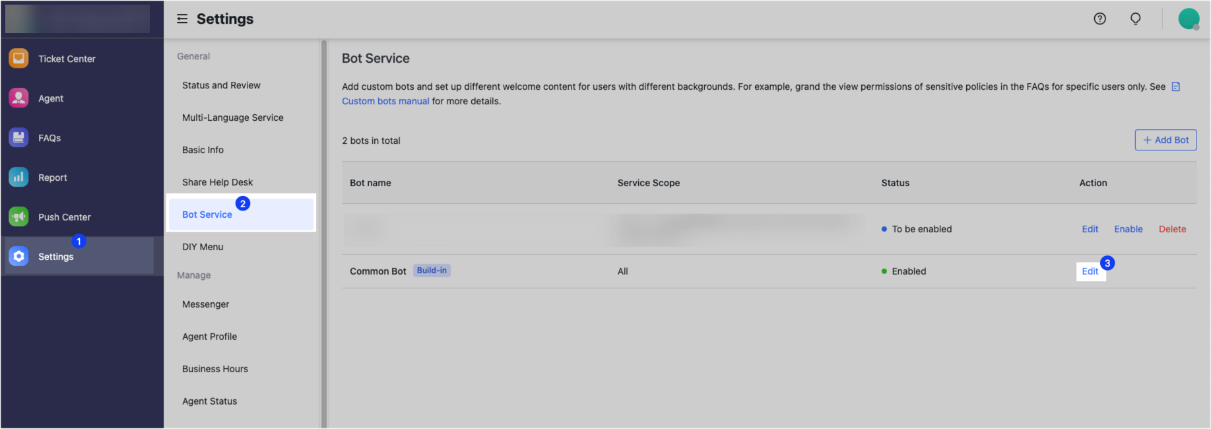Open Business Hours settings
The image size is (1211, 429).
pyautogui.click(x=214, y=369)
